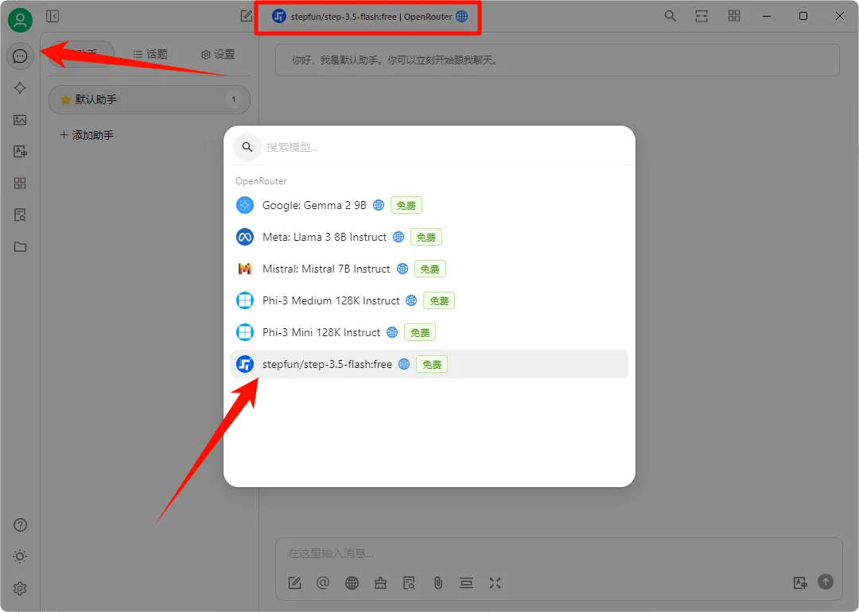
Task: Focus the 搜索模型 search field
Action: pos(429,147)
